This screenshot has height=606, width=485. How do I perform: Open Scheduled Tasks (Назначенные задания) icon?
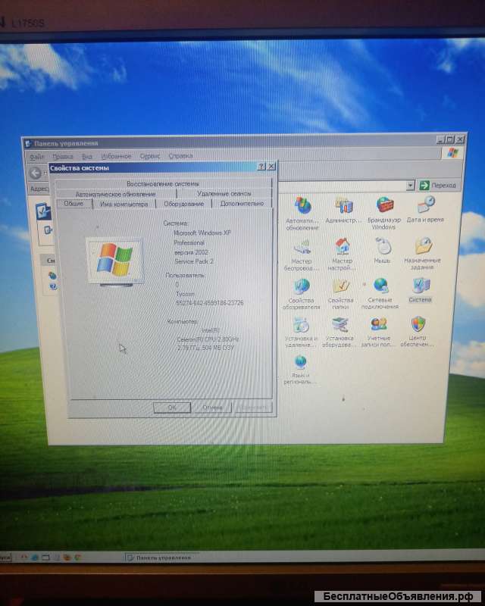[x=423, y=247]
